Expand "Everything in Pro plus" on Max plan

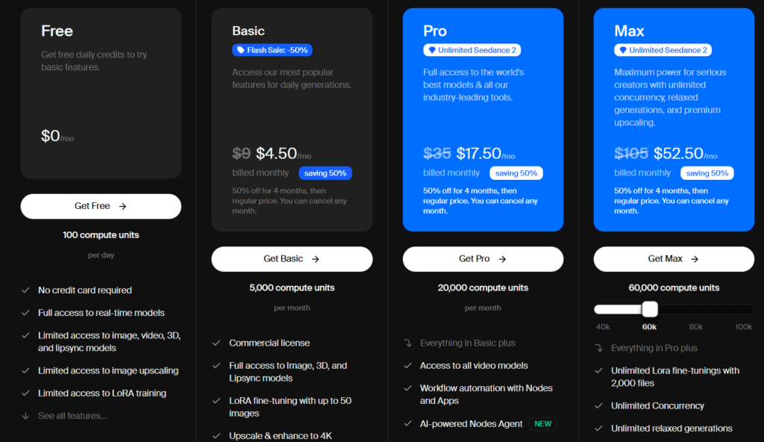pyautogui.click(x=657, y=347)
